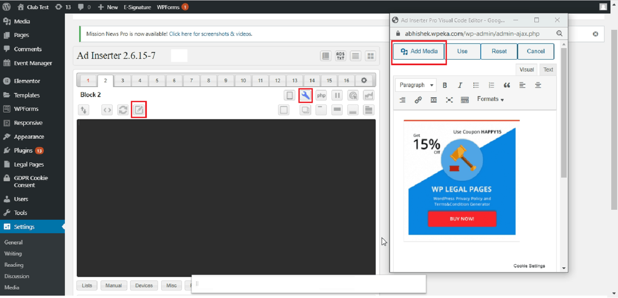Open the Devices settings button
Viewport: 618px width, 298px height.
tap(144, 286)
